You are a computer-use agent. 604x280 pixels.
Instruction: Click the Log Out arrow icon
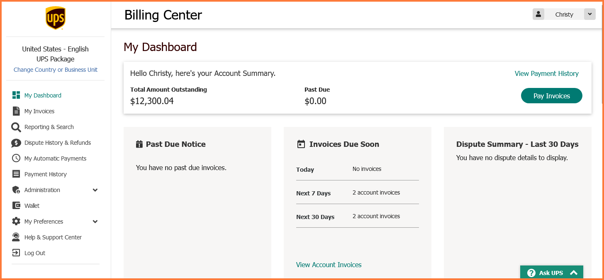click(x=16, y=253)
